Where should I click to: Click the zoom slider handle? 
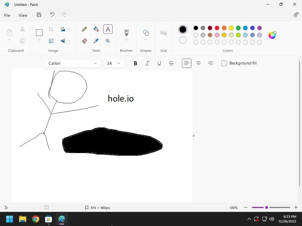point(267,207)
